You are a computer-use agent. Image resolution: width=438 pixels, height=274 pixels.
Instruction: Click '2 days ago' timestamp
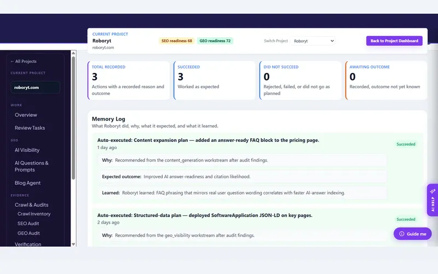(x=108, y=222)
